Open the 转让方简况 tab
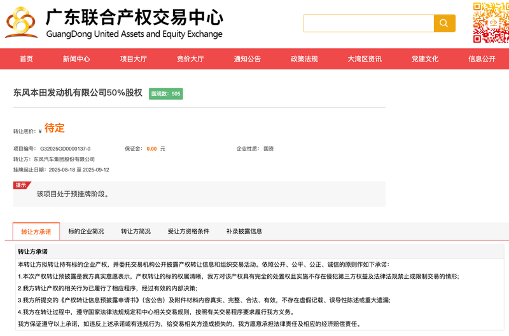The image size is (509, 336). point(136,232)
